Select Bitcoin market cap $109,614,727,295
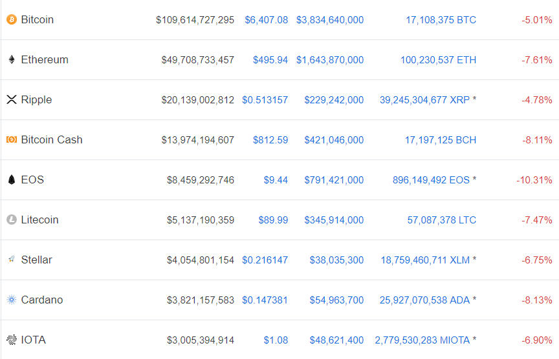This screenshot has width=559, height=359. tap(195, 20)
